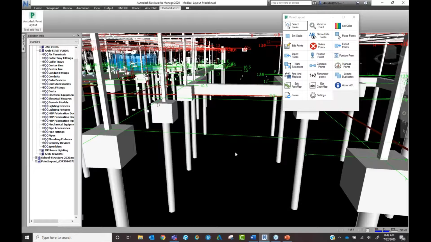Image resolution: width=431 pixels, height=242 pixels.
Task: Click the keyword search field in title bar
Action: 291,3
